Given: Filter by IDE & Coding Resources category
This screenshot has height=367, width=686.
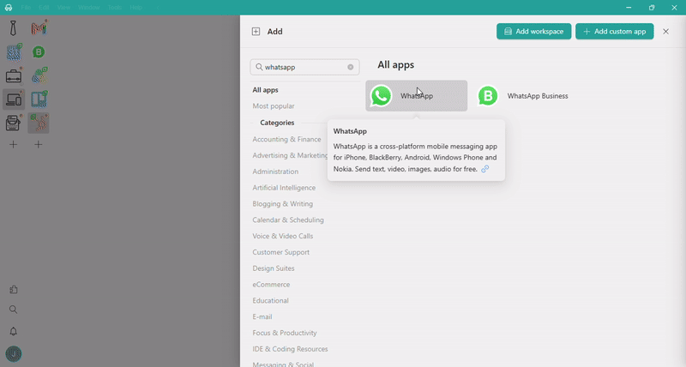Looking at the screenshot, I should tap(290, 349).
